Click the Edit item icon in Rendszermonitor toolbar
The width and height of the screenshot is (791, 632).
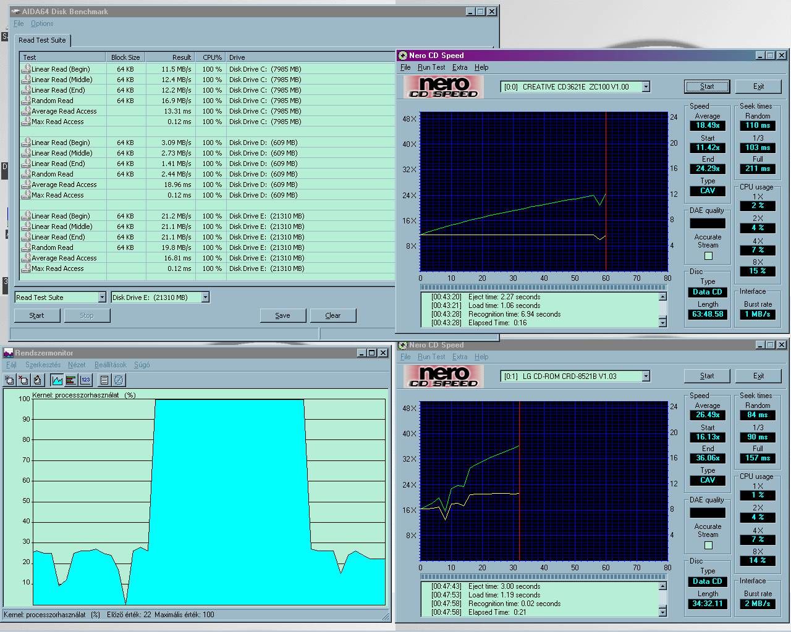point(38,380)
